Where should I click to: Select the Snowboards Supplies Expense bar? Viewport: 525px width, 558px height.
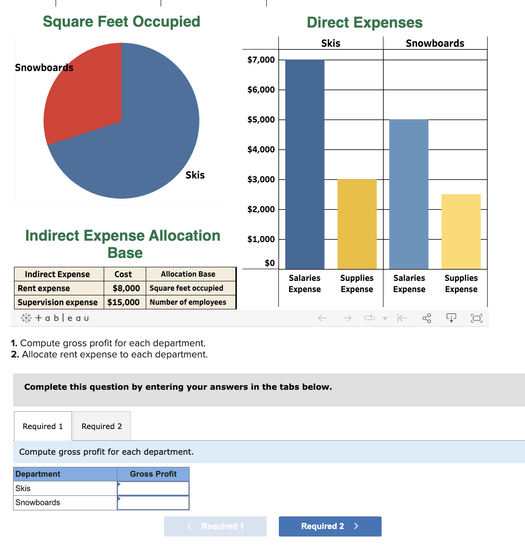click(461, 231)
